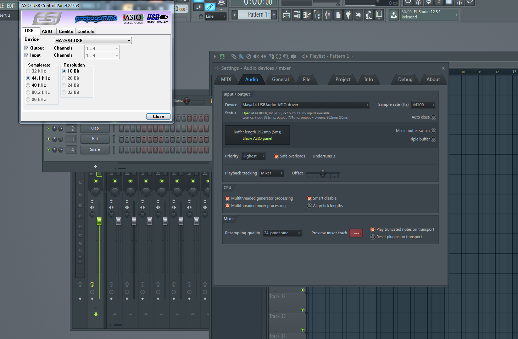Select the playlist Draw pencil tool
Image resolution: width=518 pixels, height=339 pixels.
(x=234, y=56)
